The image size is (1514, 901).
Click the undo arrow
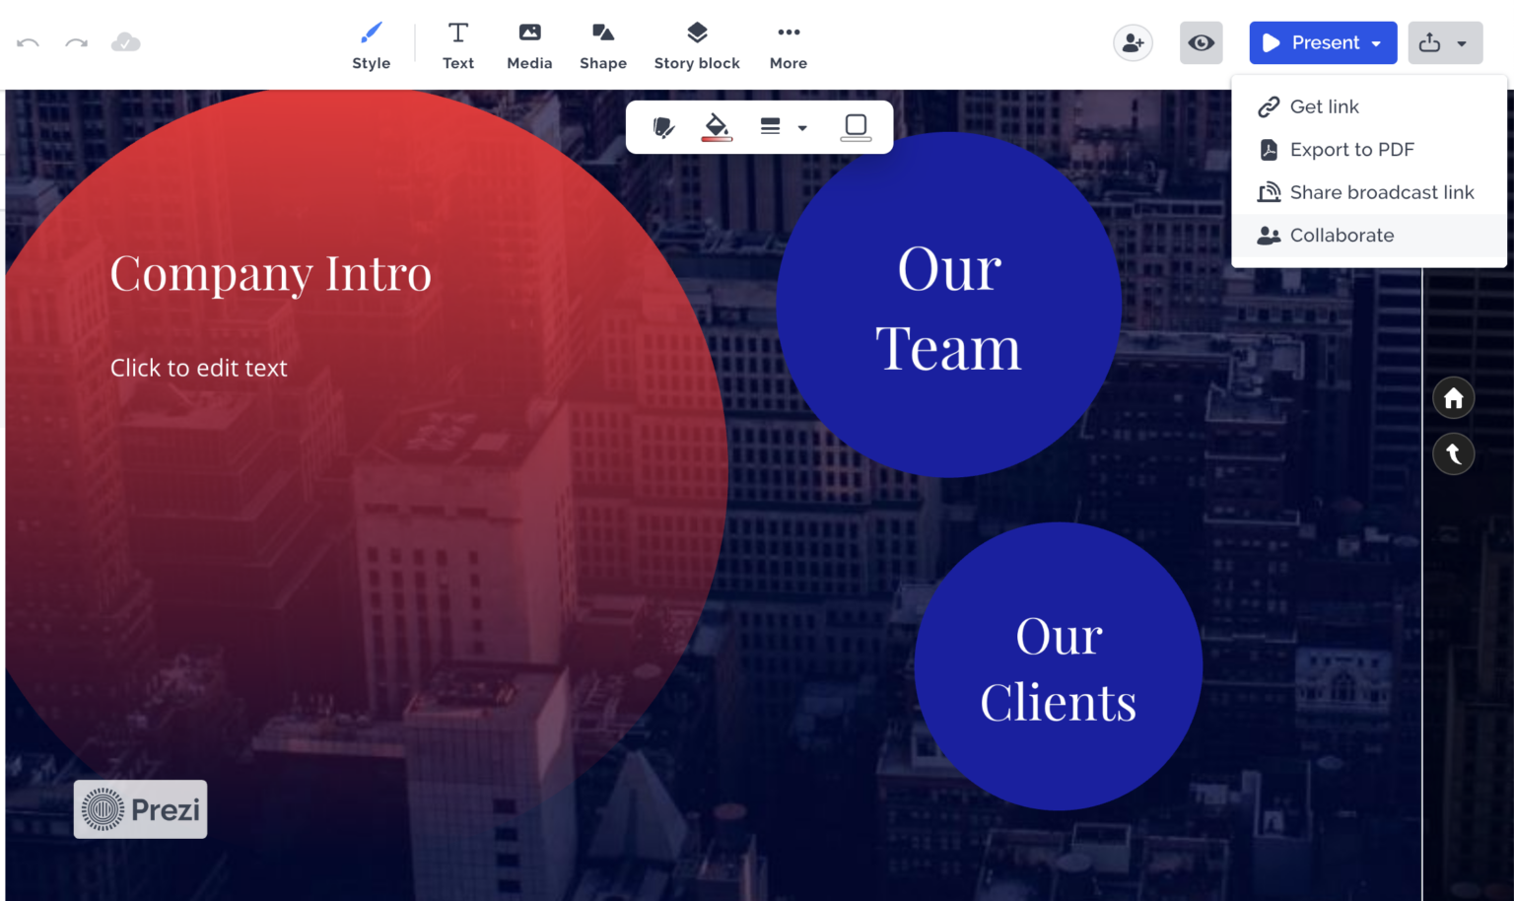pyautogui.click(x=27, y=42)
